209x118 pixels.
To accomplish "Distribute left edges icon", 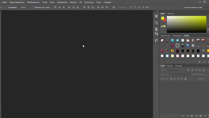I will pyautogui.click(x=98, y=7).
